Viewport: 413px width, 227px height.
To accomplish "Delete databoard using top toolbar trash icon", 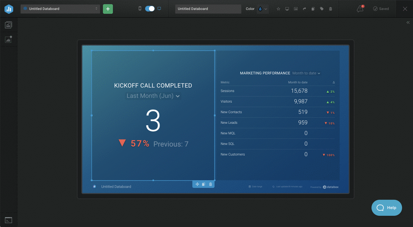I will coord(330,9).
